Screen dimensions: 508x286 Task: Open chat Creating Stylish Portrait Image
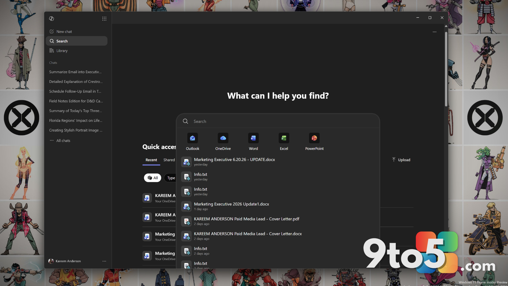[x=76, y=130]
